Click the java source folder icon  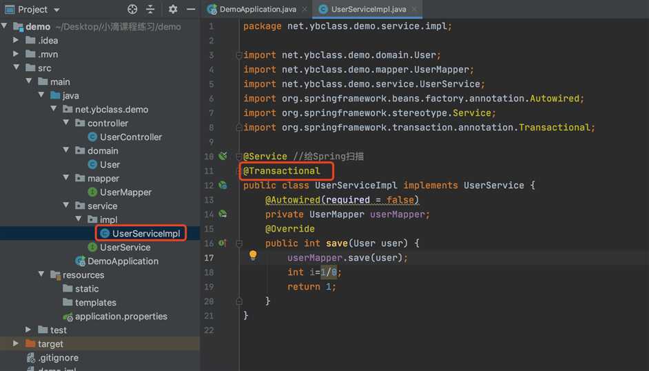pos(55,95)
